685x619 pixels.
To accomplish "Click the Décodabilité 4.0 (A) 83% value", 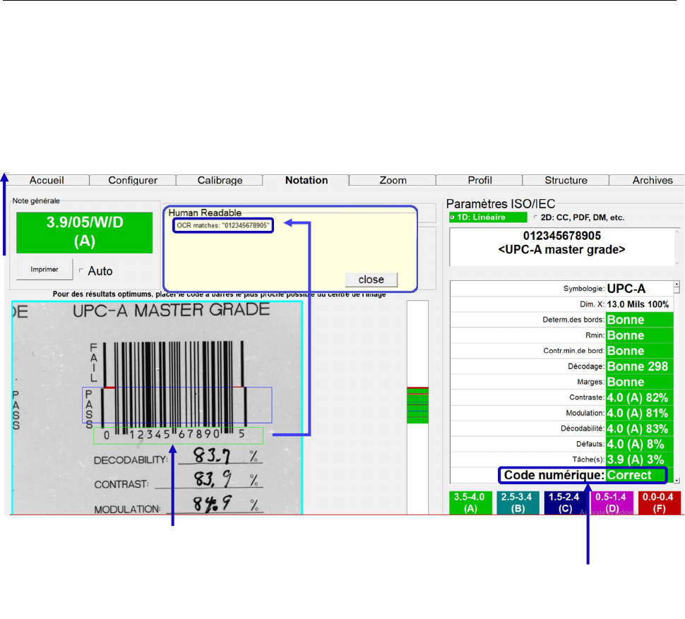I will [640, 428].
